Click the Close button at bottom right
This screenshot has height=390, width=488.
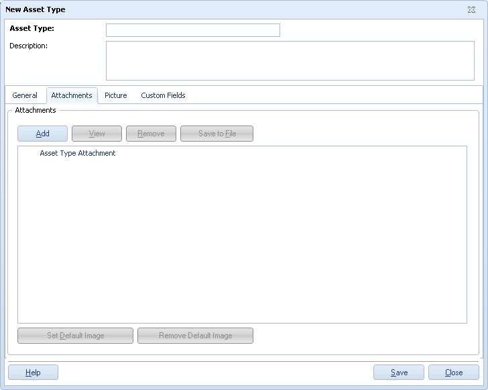click(x=454, y=373)
